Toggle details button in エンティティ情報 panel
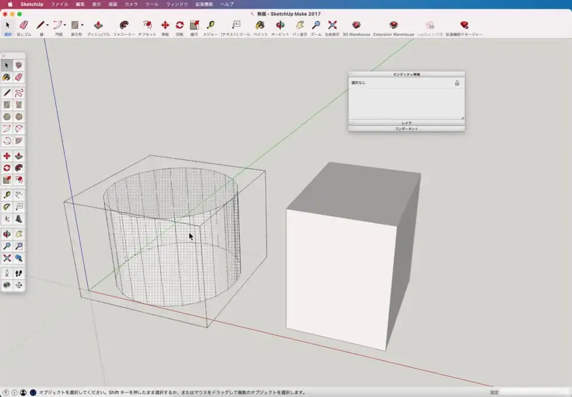572x397 pixels. (457, 83)
